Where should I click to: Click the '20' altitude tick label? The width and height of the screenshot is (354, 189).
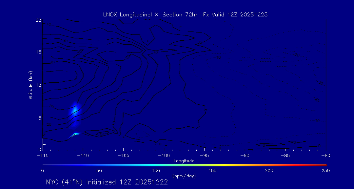(38, 20)
